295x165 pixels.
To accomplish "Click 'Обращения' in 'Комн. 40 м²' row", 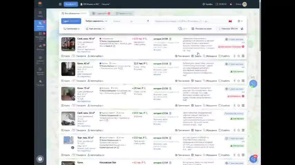I will coord(210,81).
